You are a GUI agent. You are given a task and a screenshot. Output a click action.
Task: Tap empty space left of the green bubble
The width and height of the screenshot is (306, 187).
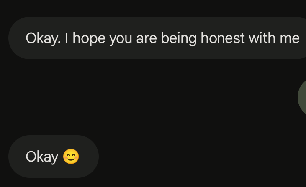pyautogui.click(x=230, y=97)
